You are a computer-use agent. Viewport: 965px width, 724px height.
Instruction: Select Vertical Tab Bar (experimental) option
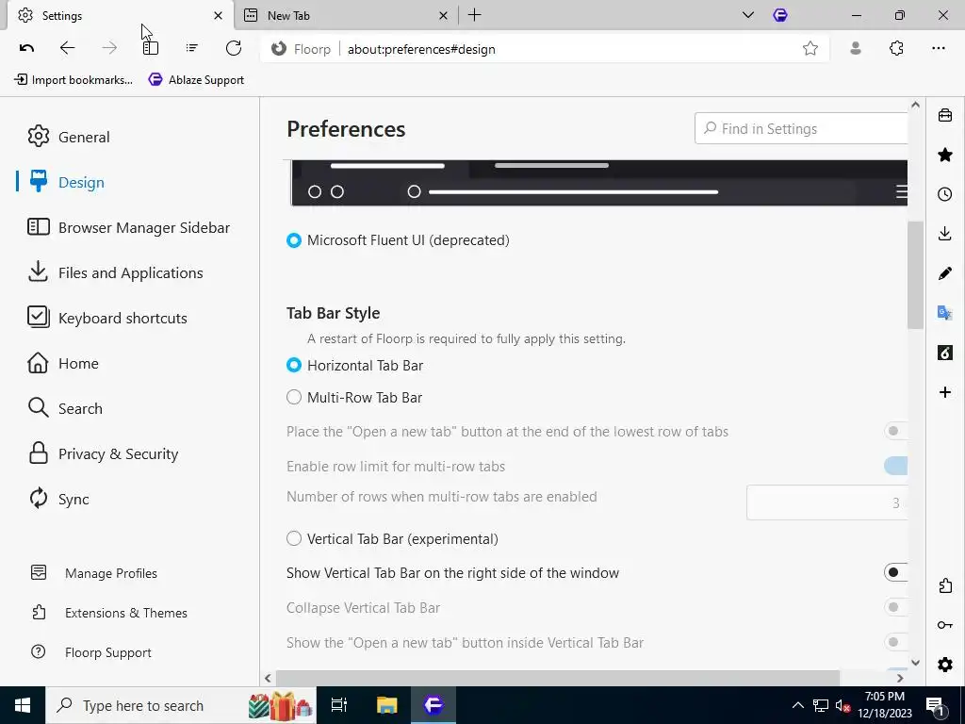[x=294, y=538]
